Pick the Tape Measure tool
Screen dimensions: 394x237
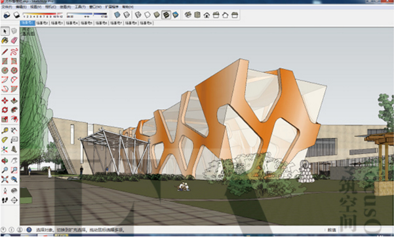(5, 130)
